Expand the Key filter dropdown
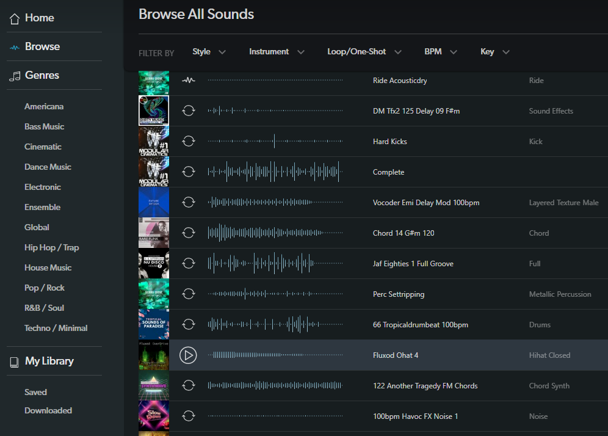 pyautogui.click(x=495, y=51)
